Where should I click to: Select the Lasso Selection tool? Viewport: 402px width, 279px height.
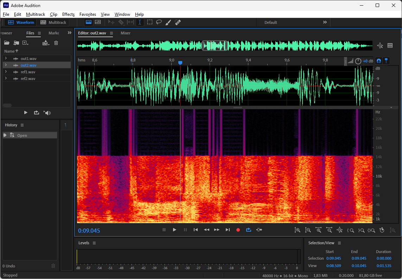click(x=159, y=22)
